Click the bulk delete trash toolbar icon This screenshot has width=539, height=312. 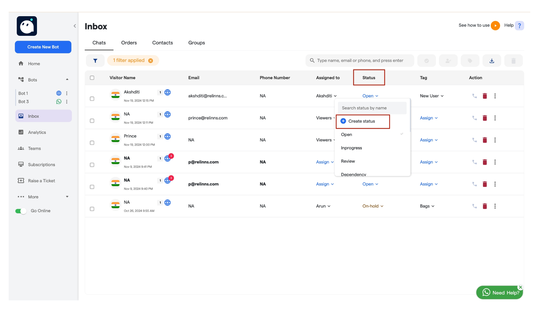coord(514,61)
